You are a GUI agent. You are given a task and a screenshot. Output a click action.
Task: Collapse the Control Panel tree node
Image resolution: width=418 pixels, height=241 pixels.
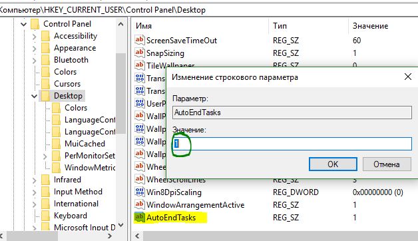click(24, 24)
